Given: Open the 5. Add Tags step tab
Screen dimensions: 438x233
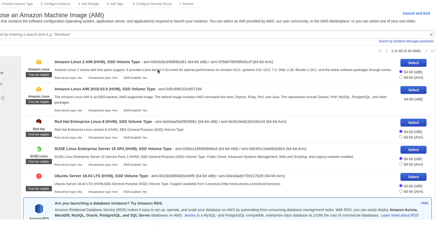Looking at the screenshot, I should point(115,4).
